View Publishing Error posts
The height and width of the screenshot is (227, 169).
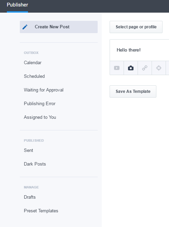40,103
